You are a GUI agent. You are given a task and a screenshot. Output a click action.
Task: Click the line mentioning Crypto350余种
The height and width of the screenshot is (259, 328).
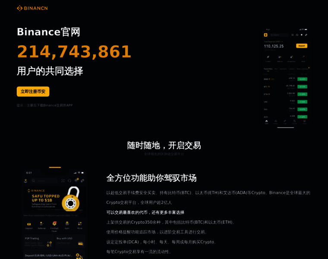[170, 222]
